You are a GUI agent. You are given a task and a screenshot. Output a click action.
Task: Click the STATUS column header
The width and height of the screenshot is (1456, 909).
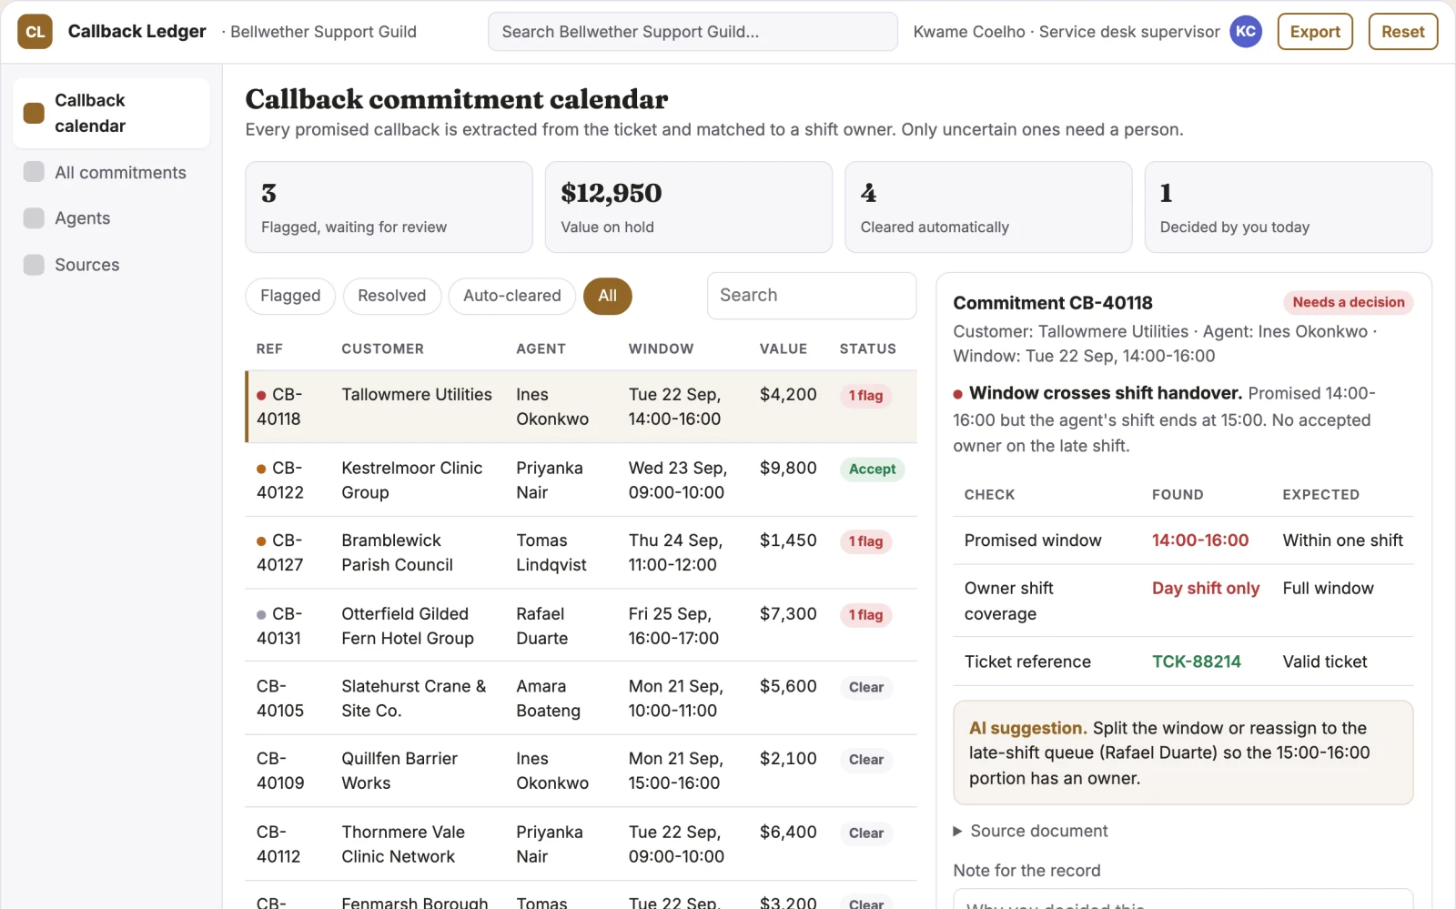tap(867, 348)
